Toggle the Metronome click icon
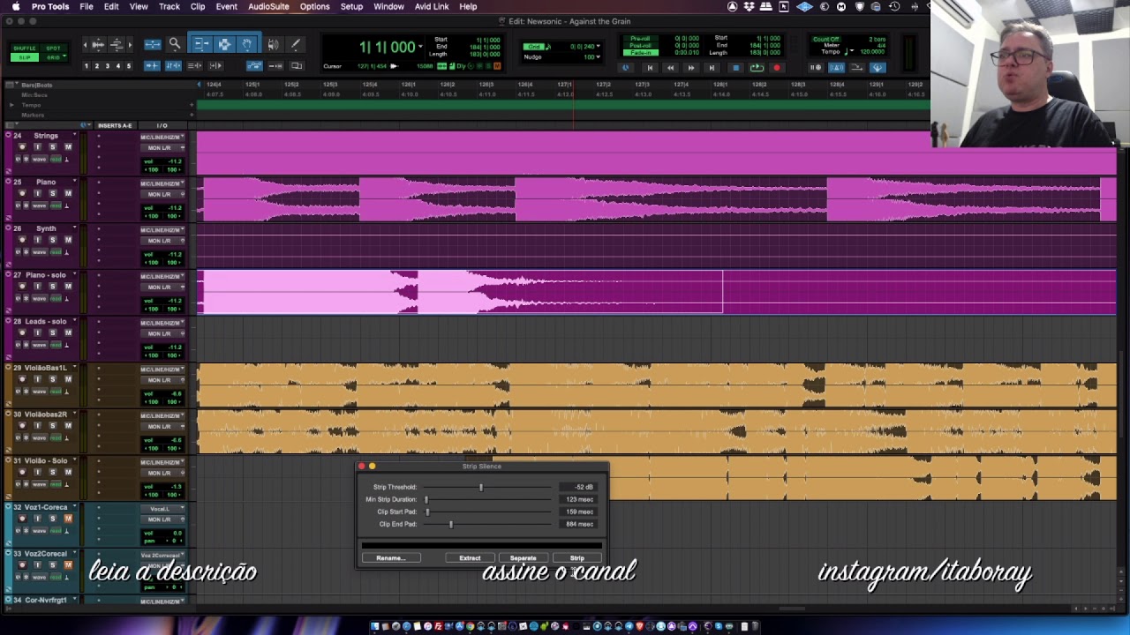Screen dimensions: 1130x635 [835, 67]
